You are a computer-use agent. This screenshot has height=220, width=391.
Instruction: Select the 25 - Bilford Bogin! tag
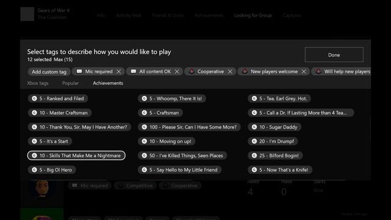pyautogui.click(x=275, y=155)
